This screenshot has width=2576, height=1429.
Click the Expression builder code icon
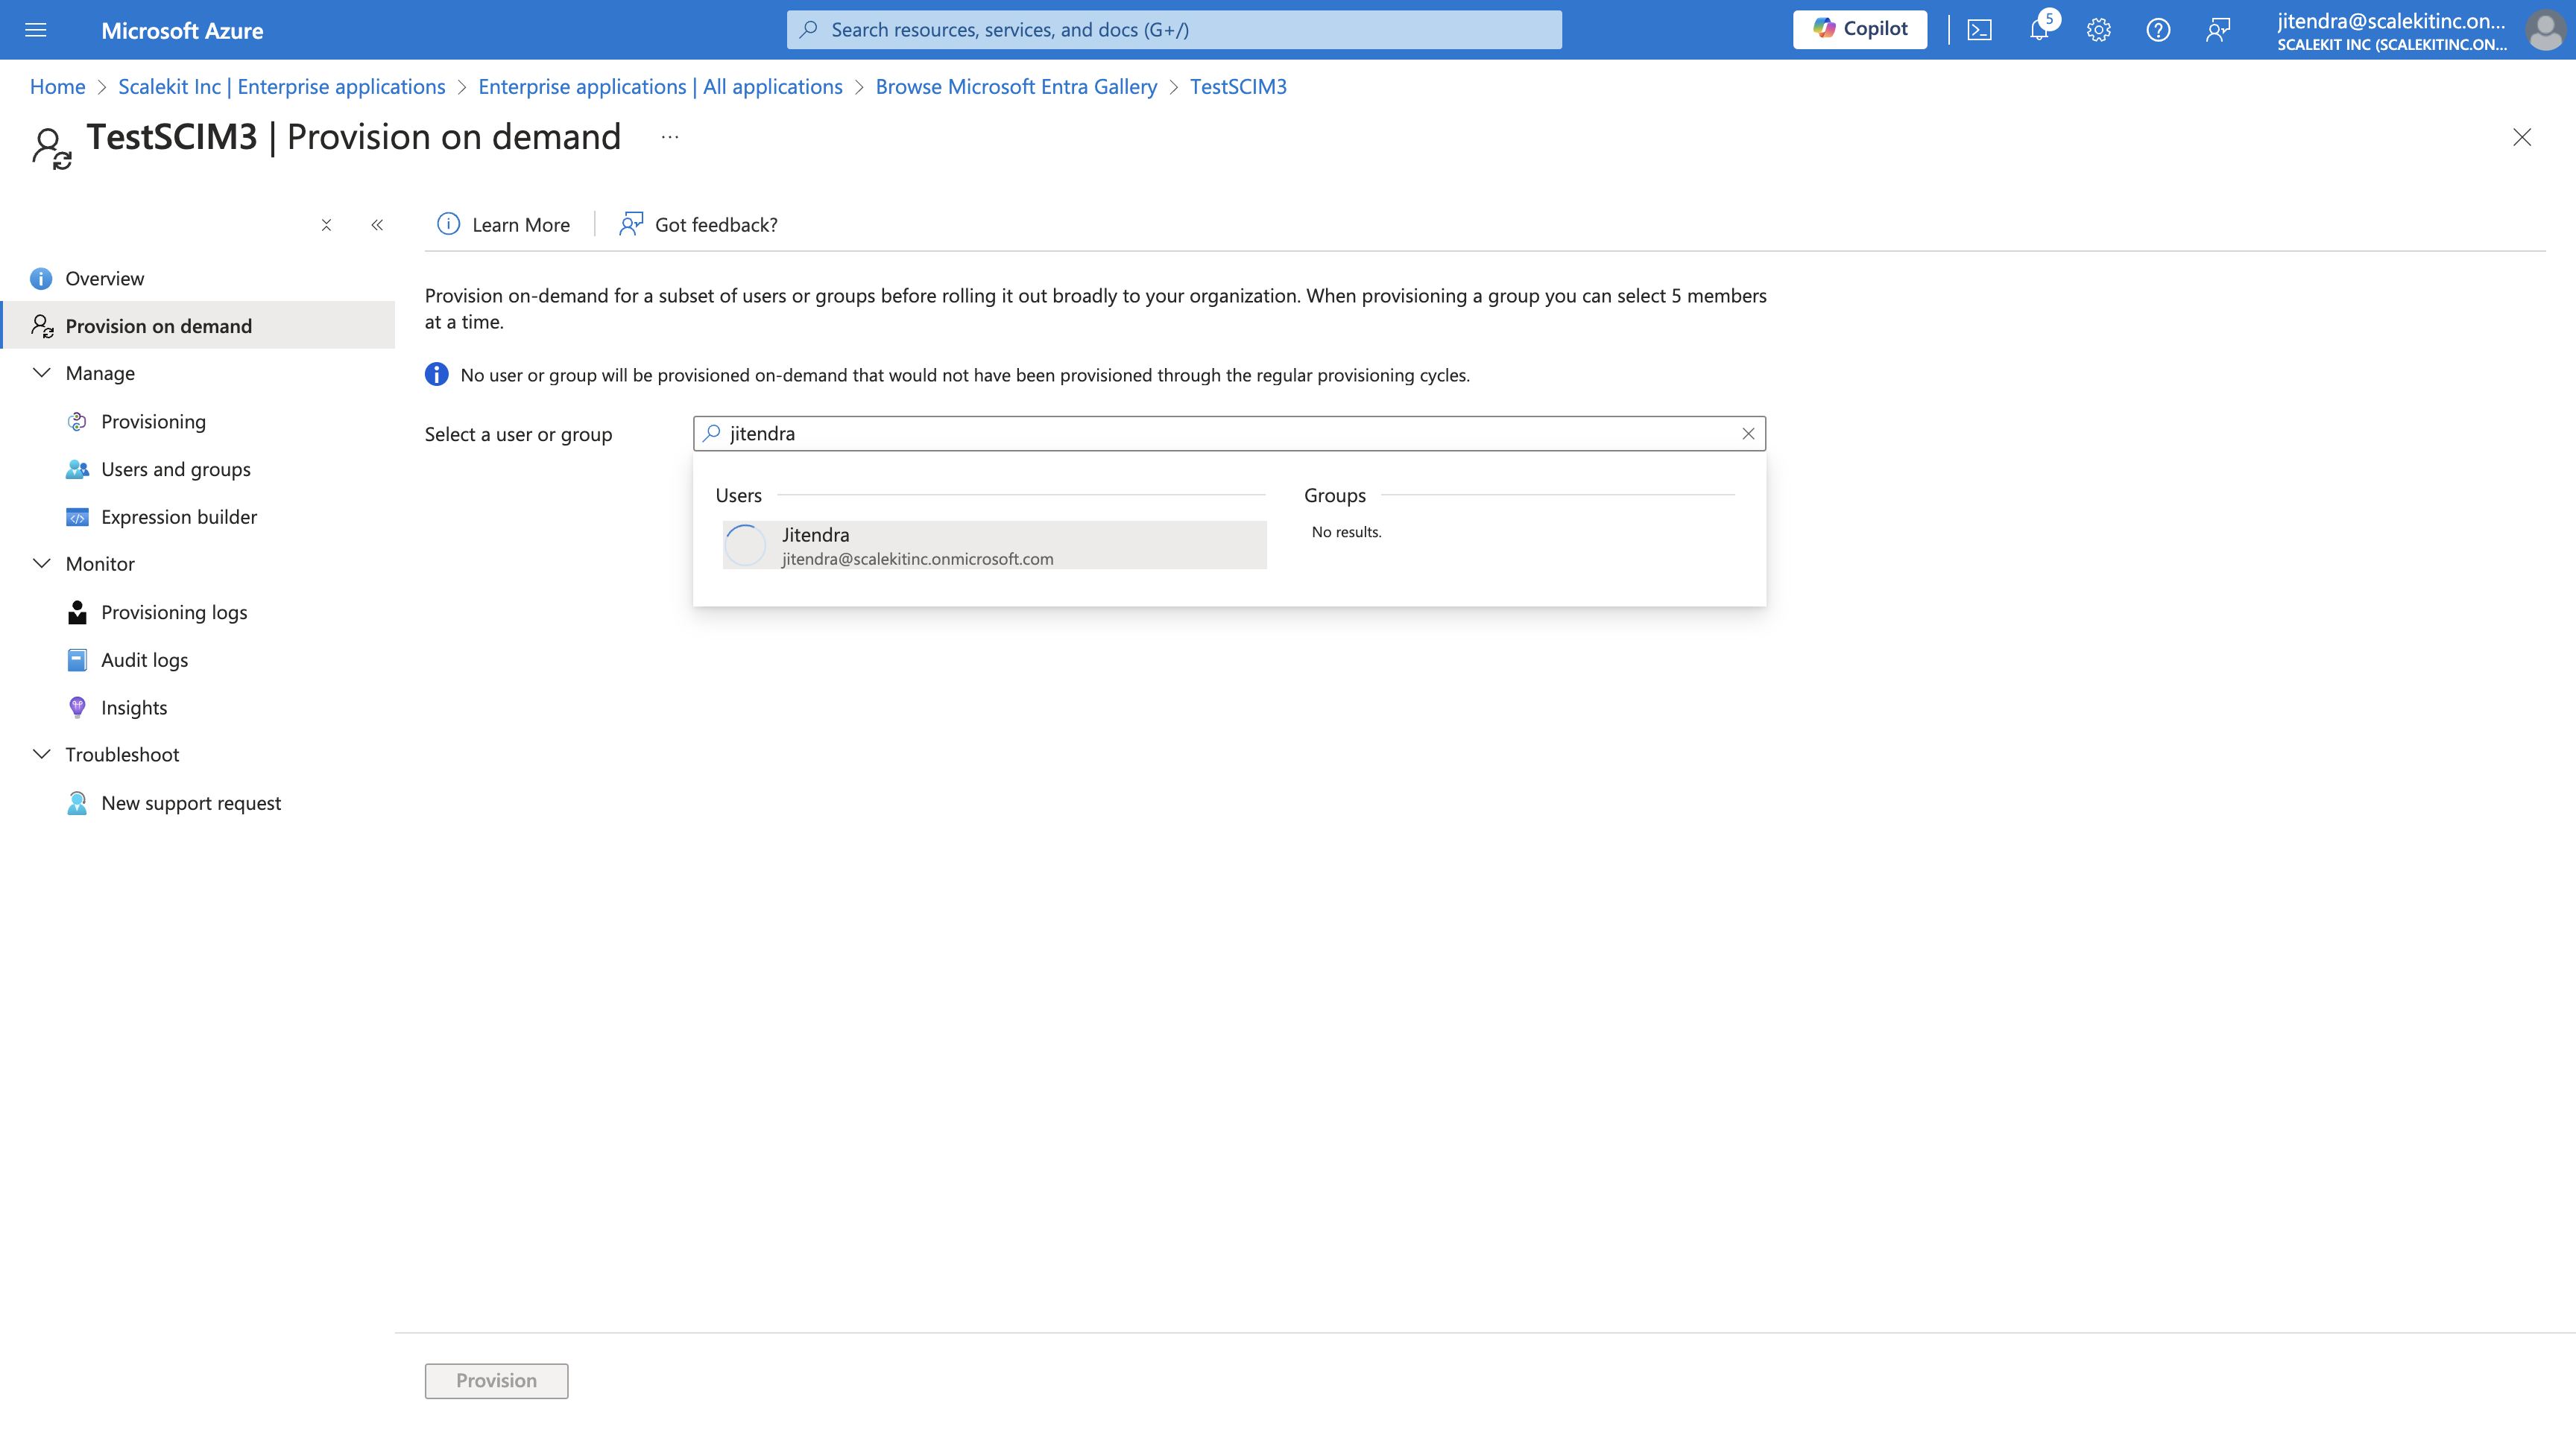click(77, 518)
